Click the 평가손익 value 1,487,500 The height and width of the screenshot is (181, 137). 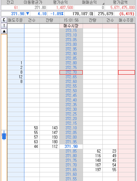click(65, 8)
